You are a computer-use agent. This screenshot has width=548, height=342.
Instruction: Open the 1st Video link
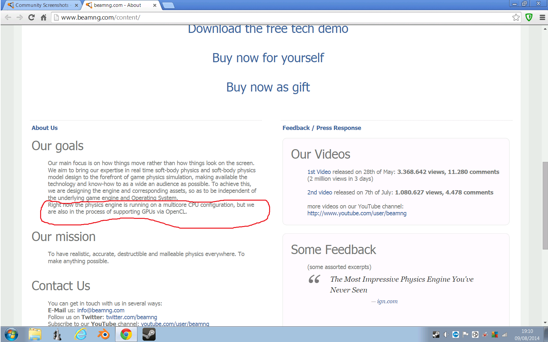(x=319, y=172)
